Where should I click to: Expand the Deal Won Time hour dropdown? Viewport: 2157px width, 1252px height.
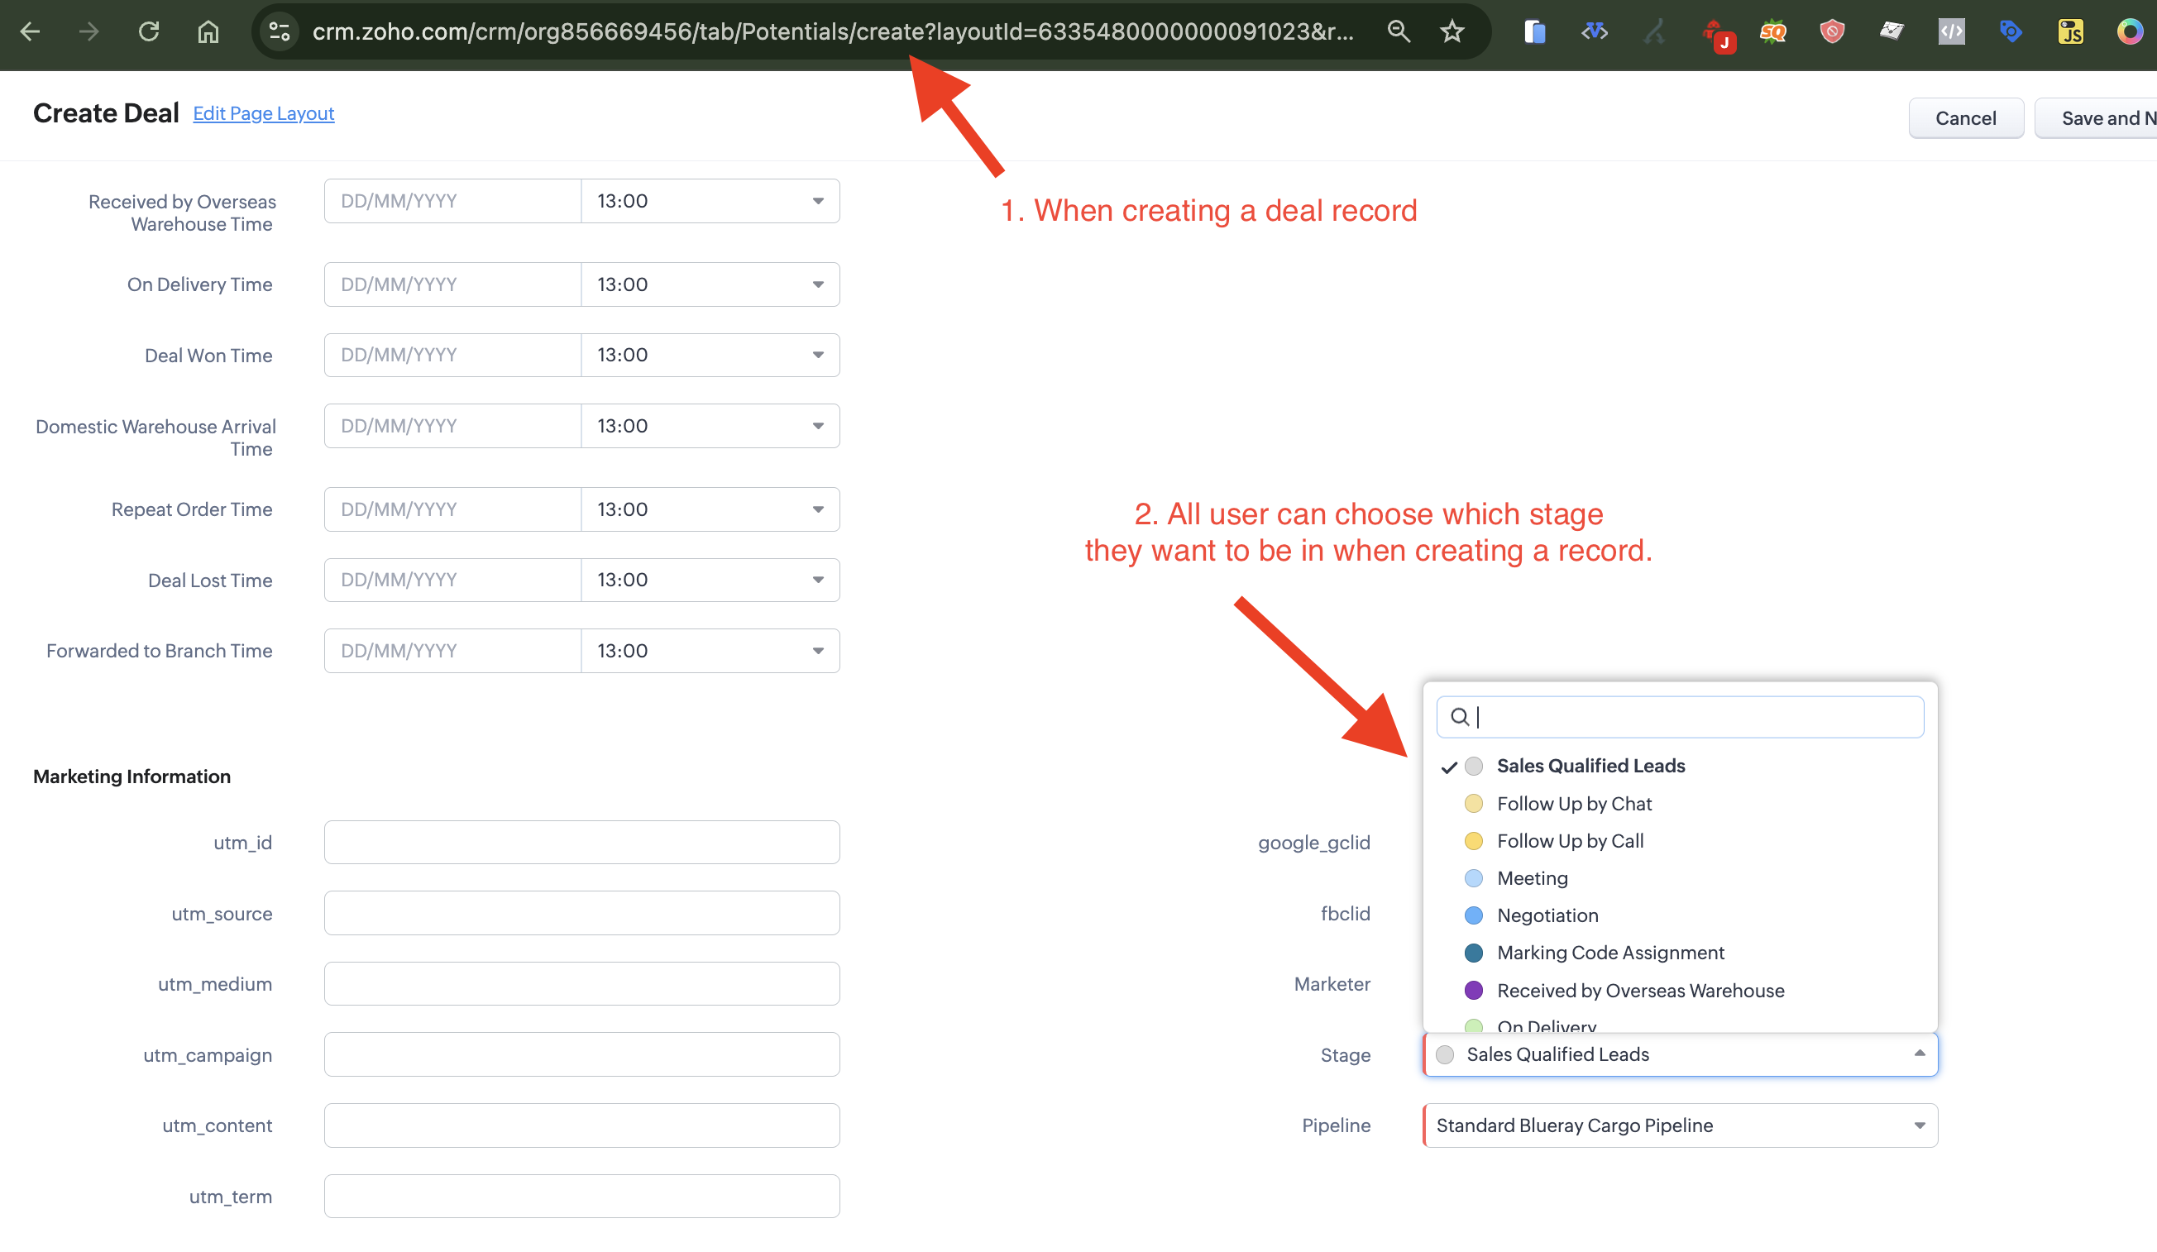coord(710,354)
